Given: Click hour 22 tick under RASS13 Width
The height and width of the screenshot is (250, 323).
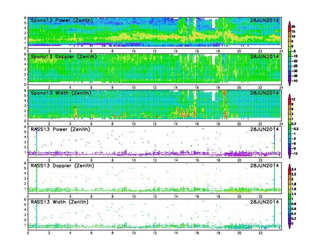Looking at the screenshot, I should tap(260, 233).
